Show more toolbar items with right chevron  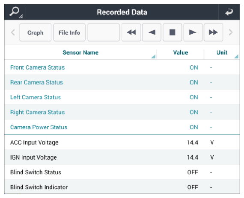pyautogui.click(x=231, y=32)
